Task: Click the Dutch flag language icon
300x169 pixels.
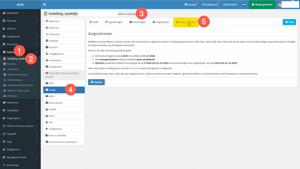Action: click(244, 5)
